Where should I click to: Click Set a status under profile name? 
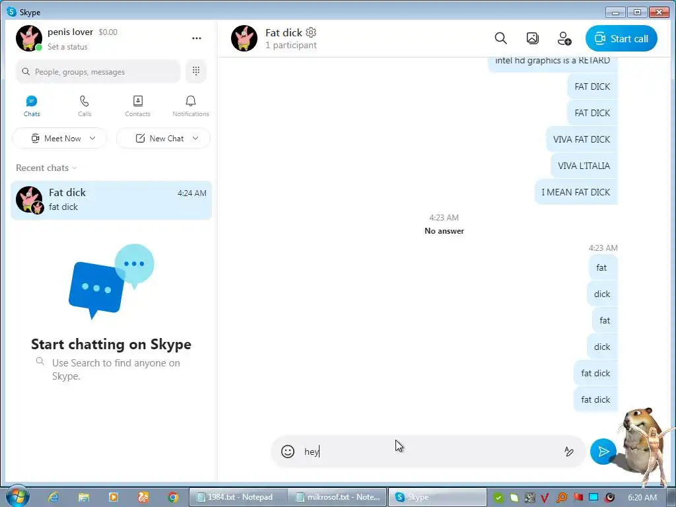(x=67, y=47)
